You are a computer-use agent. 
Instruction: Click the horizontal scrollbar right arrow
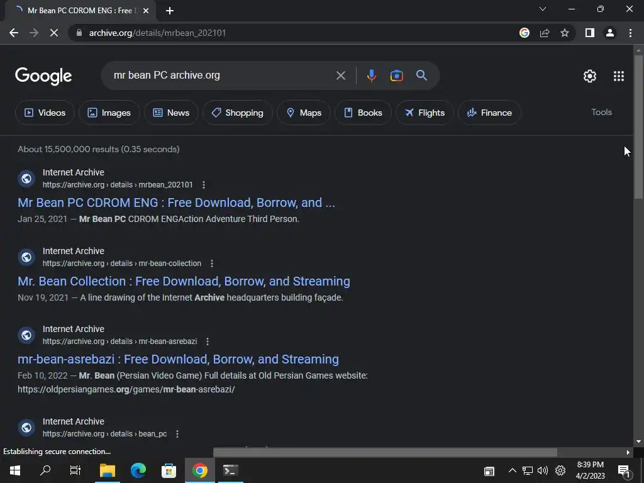coord(628,452)
